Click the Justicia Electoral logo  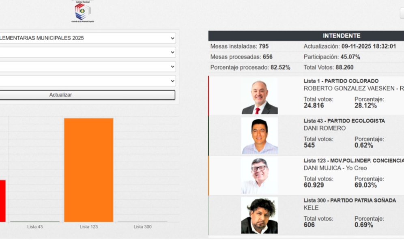click(82, 11)
